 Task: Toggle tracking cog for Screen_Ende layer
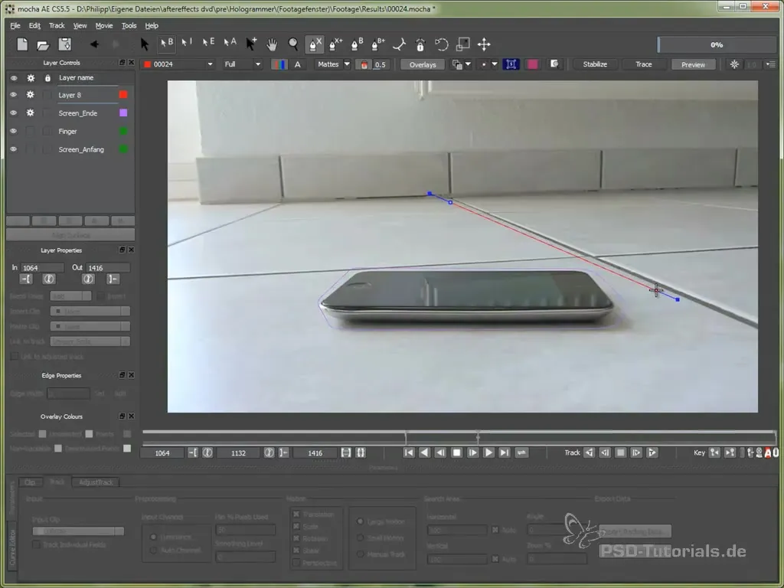(x=31, y=113)
